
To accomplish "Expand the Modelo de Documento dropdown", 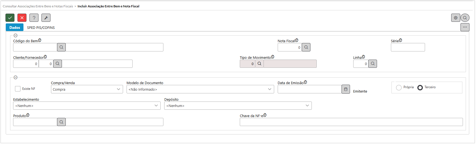I will pos(200,89).
